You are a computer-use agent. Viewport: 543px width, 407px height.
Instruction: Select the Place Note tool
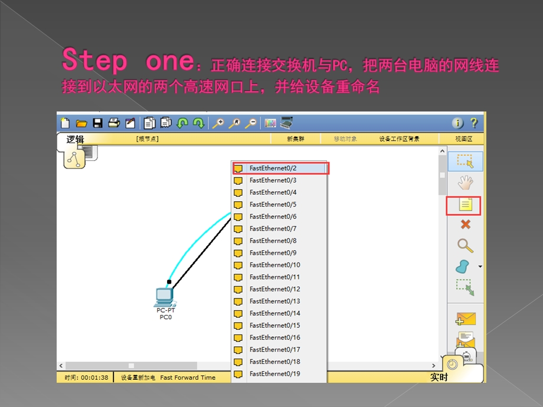click(x=465, y=204)
